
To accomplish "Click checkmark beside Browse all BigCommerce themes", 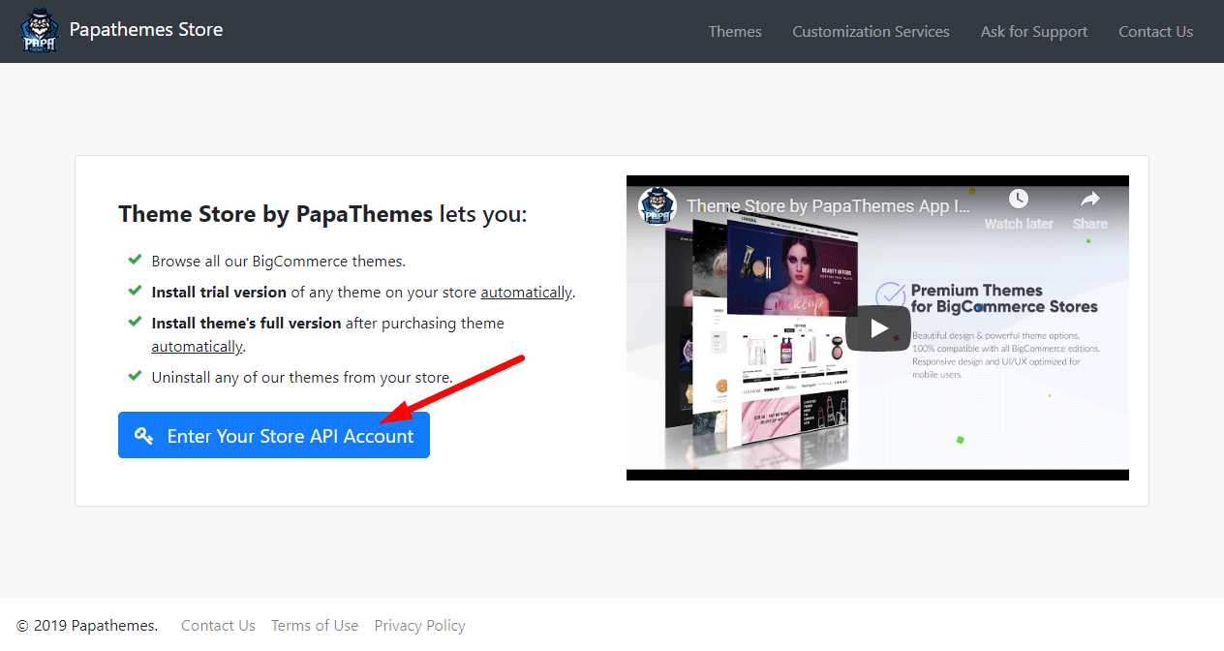I will coord(135,261).
